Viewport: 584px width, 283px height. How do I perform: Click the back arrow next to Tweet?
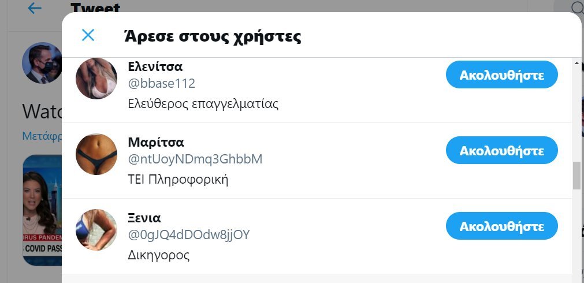coord(35,8)
